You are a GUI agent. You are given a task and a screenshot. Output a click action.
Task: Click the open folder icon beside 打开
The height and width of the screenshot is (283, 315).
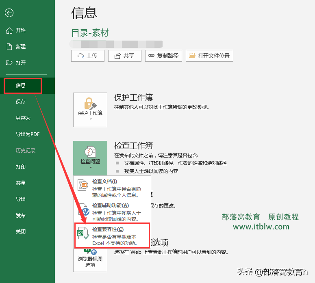(x=9, y=63)
